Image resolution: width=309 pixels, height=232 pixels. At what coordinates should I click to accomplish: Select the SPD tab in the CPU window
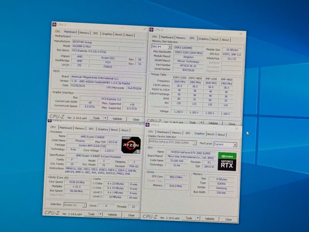91,129
